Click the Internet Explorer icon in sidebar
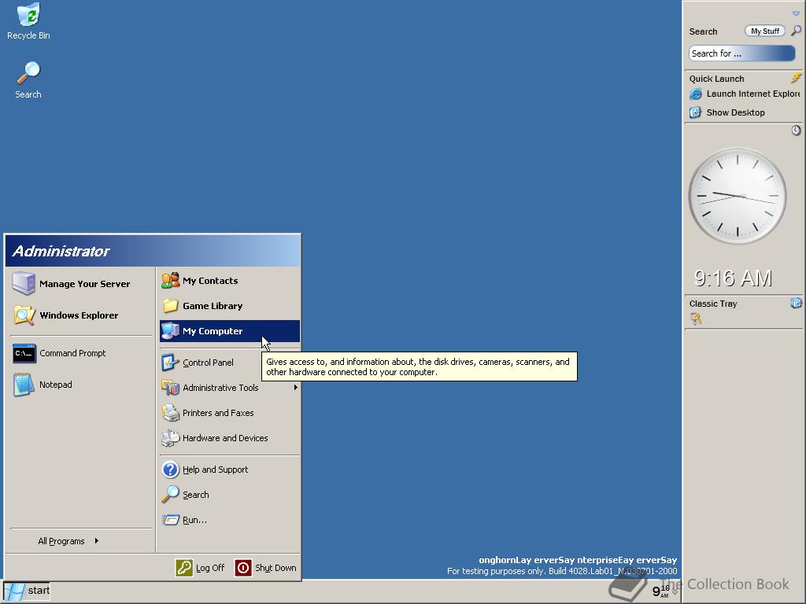The width and height of the screenshot is (806, 604). click(696, 94)
